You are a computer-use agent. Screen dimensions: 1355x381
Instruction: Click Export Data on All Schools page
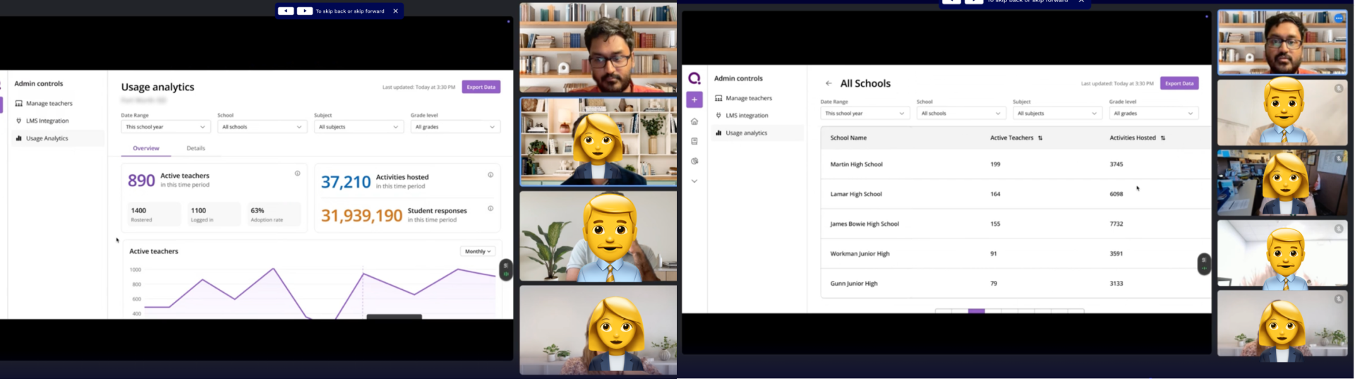pyautogui.click(x=1179, y=83)
